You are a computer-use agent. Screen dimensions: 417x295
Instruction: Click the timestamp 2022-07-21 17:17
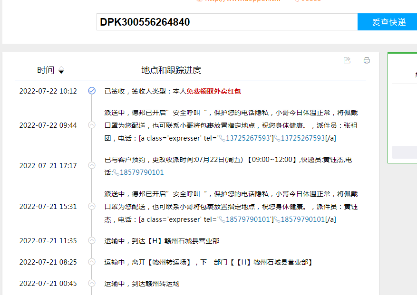48,166
